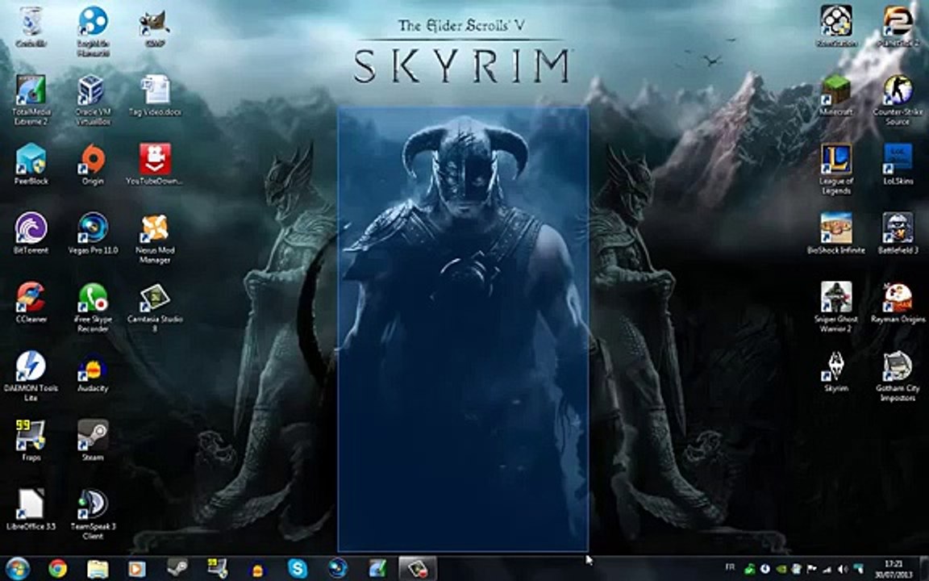Open Windows Explorer folder in taskbar

coord(98,569)
